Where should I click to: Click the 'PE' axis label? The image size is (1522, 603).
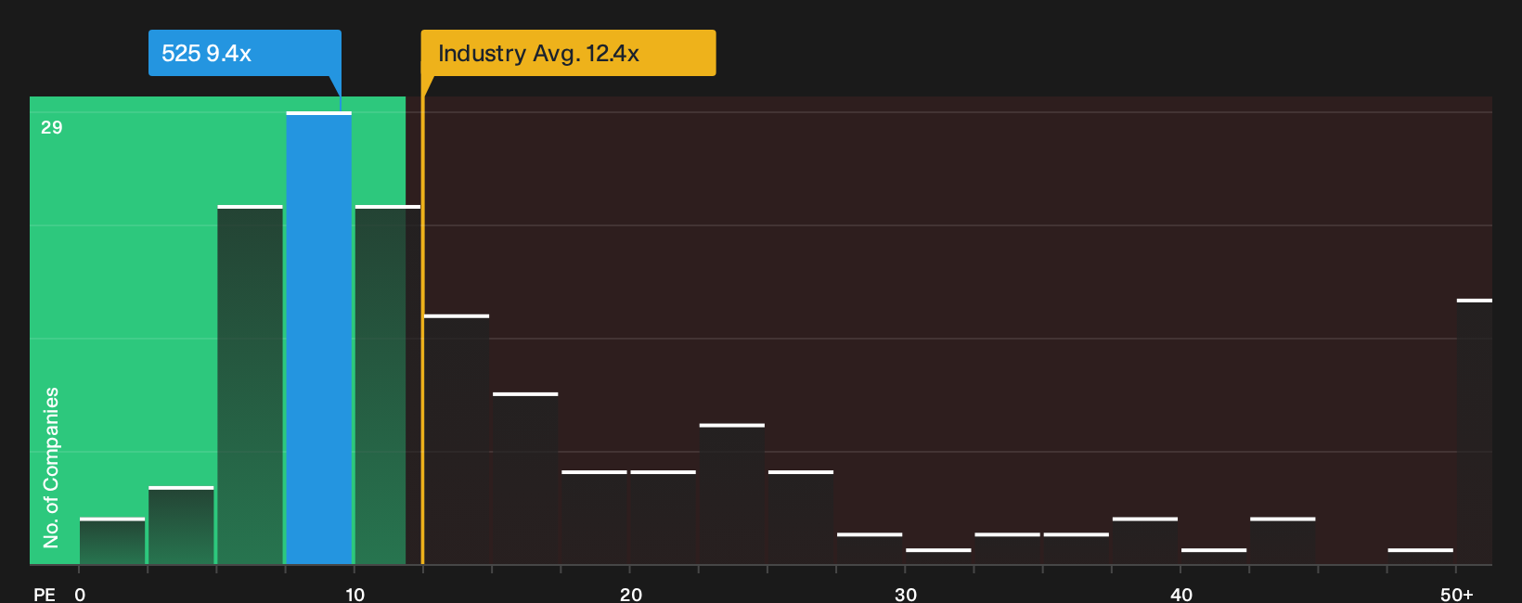[x=45, y=595]
